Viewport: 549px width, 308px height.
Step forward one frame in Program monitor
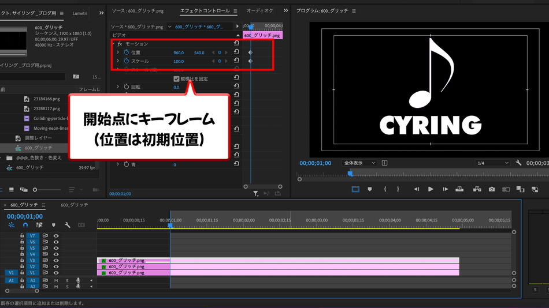click(x=445, y=189)
